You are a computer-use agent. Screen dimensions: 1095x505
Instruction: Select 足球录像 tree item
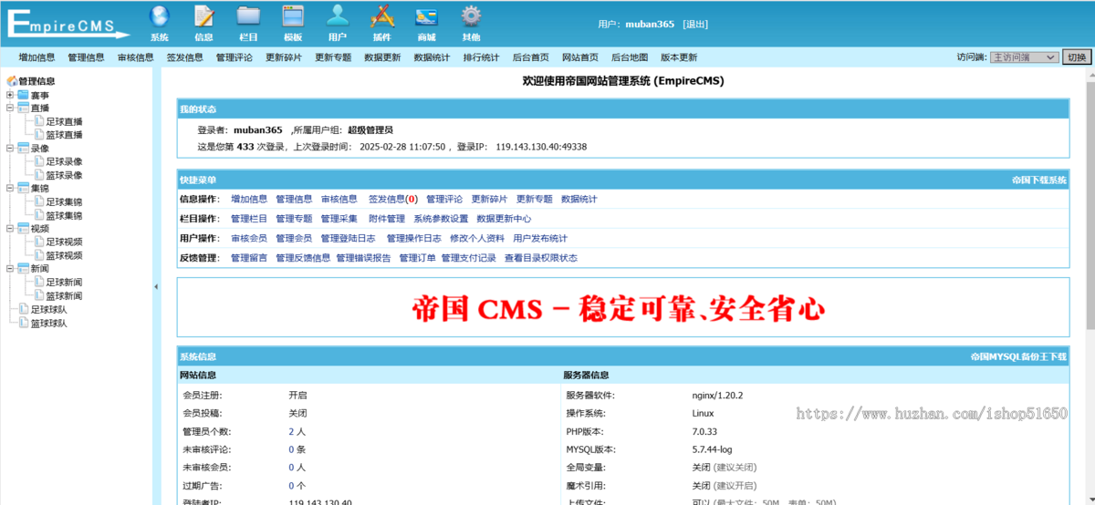pos(64,161)
